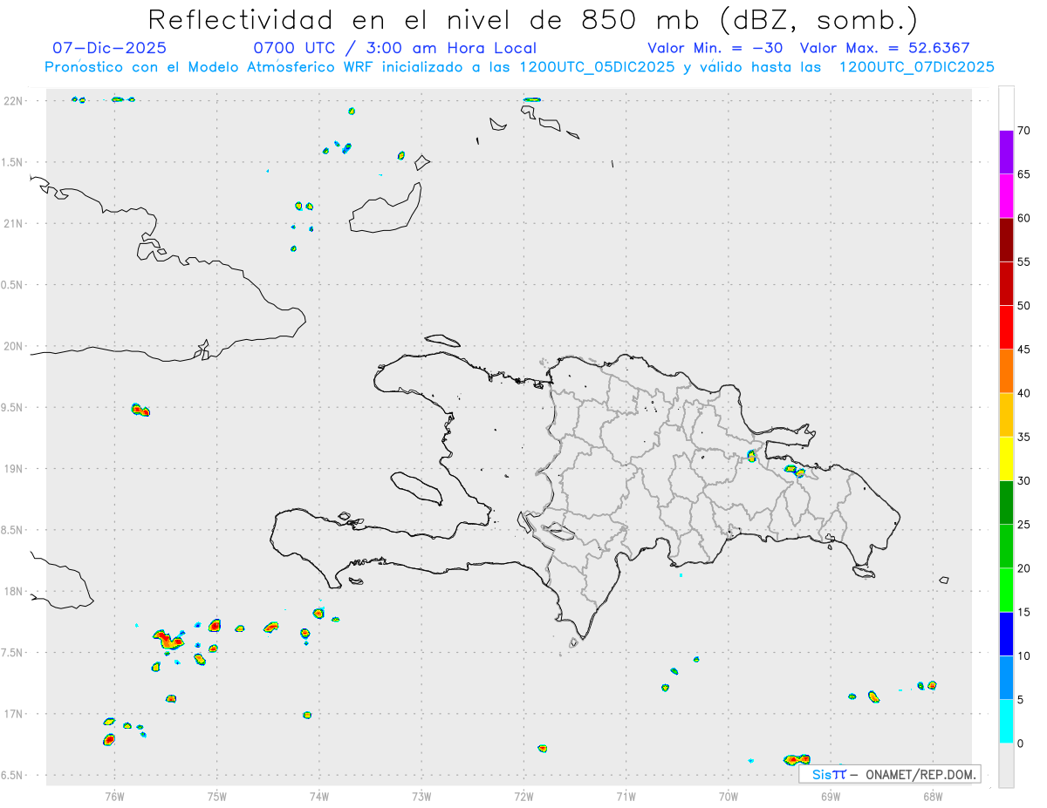
Task: Select the colorbar tick label '55'
Action: (1023, 261)
